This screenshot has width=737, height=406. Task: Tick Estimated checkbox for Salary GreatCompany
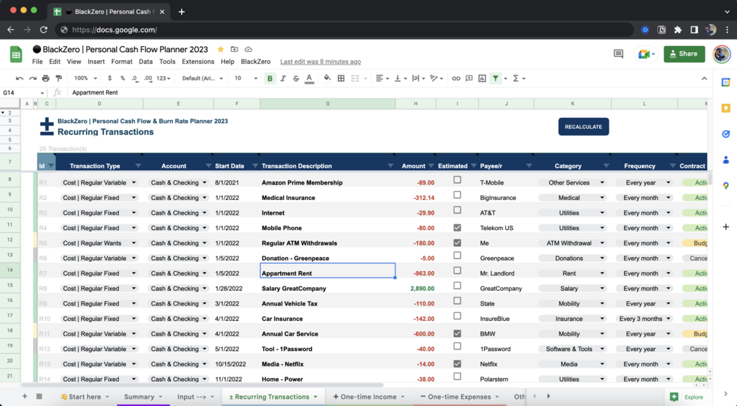457,286
